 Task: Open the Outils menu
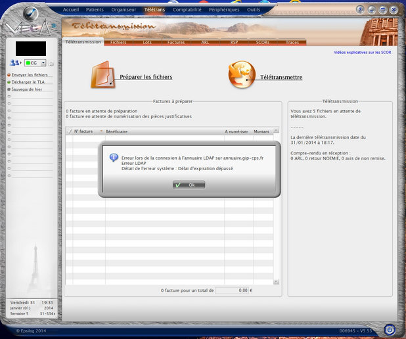pos(254,10)
